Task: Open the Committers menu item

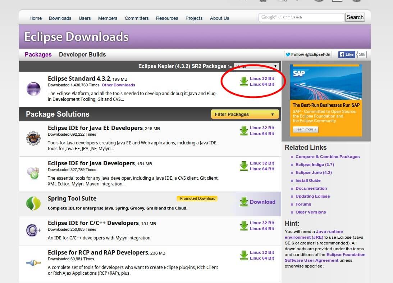Action: click(x=137, y=18)
